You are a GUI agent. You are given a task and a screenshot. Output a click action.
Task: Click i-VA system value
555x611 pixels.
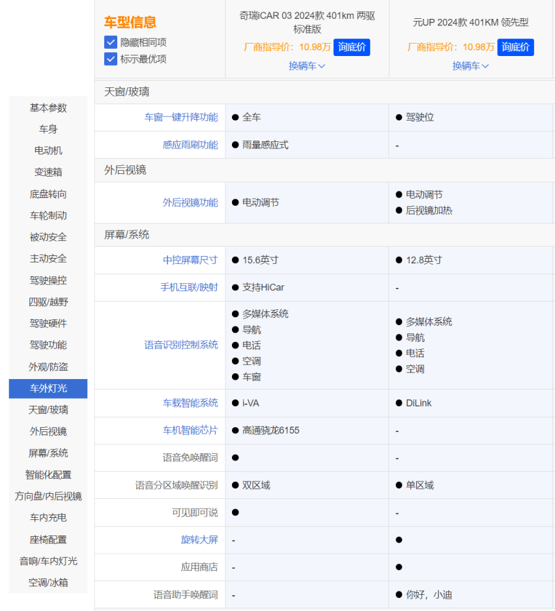pyautogui.click(x=251, y=403)
